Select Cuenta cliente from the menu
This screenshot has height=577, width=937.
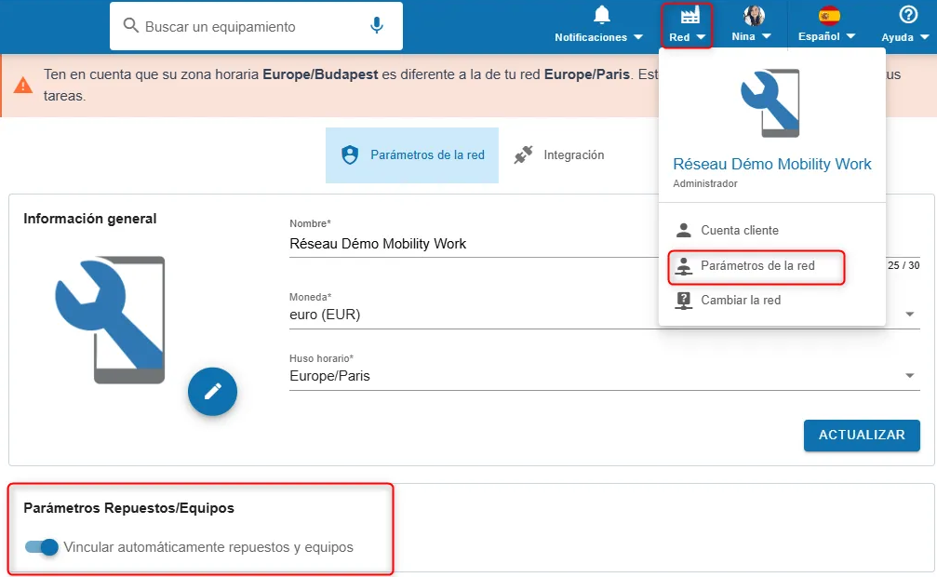coord(739,230)
